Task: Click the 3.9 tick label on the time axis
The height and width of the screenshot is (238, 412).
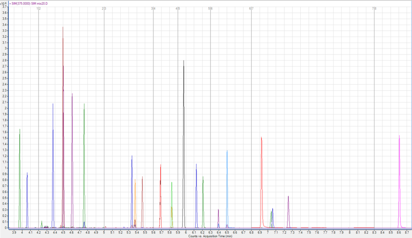Action: (x=14, y=232)
